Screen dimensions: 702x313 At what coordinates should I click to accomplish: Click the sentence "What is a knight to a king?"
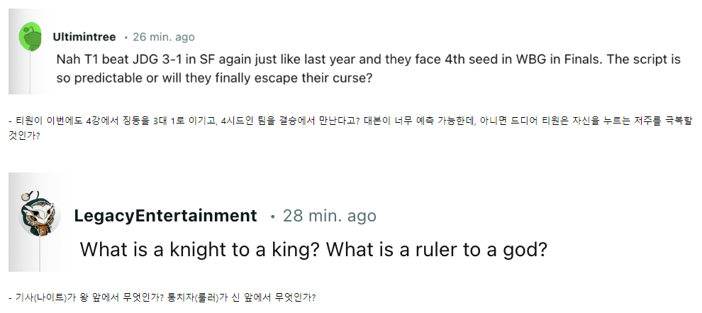click(201, 249)
